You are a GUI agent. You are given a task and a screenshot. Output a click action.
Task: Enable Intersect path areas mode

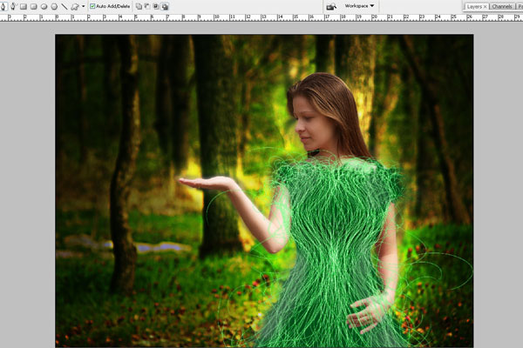[x=156, y=6]
